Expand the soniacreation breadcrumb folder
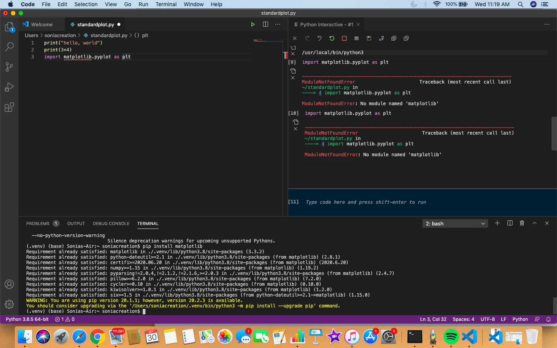Screen dimensions: 557x348 point(60,35)
